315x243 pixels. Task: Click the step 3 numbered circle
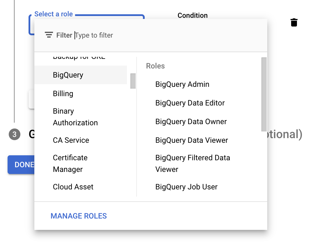click(x=14, y=135)
